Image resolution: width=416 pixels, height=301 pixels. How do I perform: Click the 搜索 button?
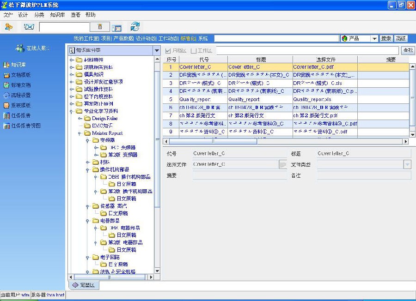[x=386, y=39]
